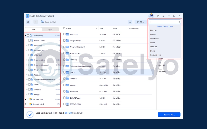This screenshot has height=129, width=207.
Task: Choose Videos in search type list
Action: [x=153, y=35]
